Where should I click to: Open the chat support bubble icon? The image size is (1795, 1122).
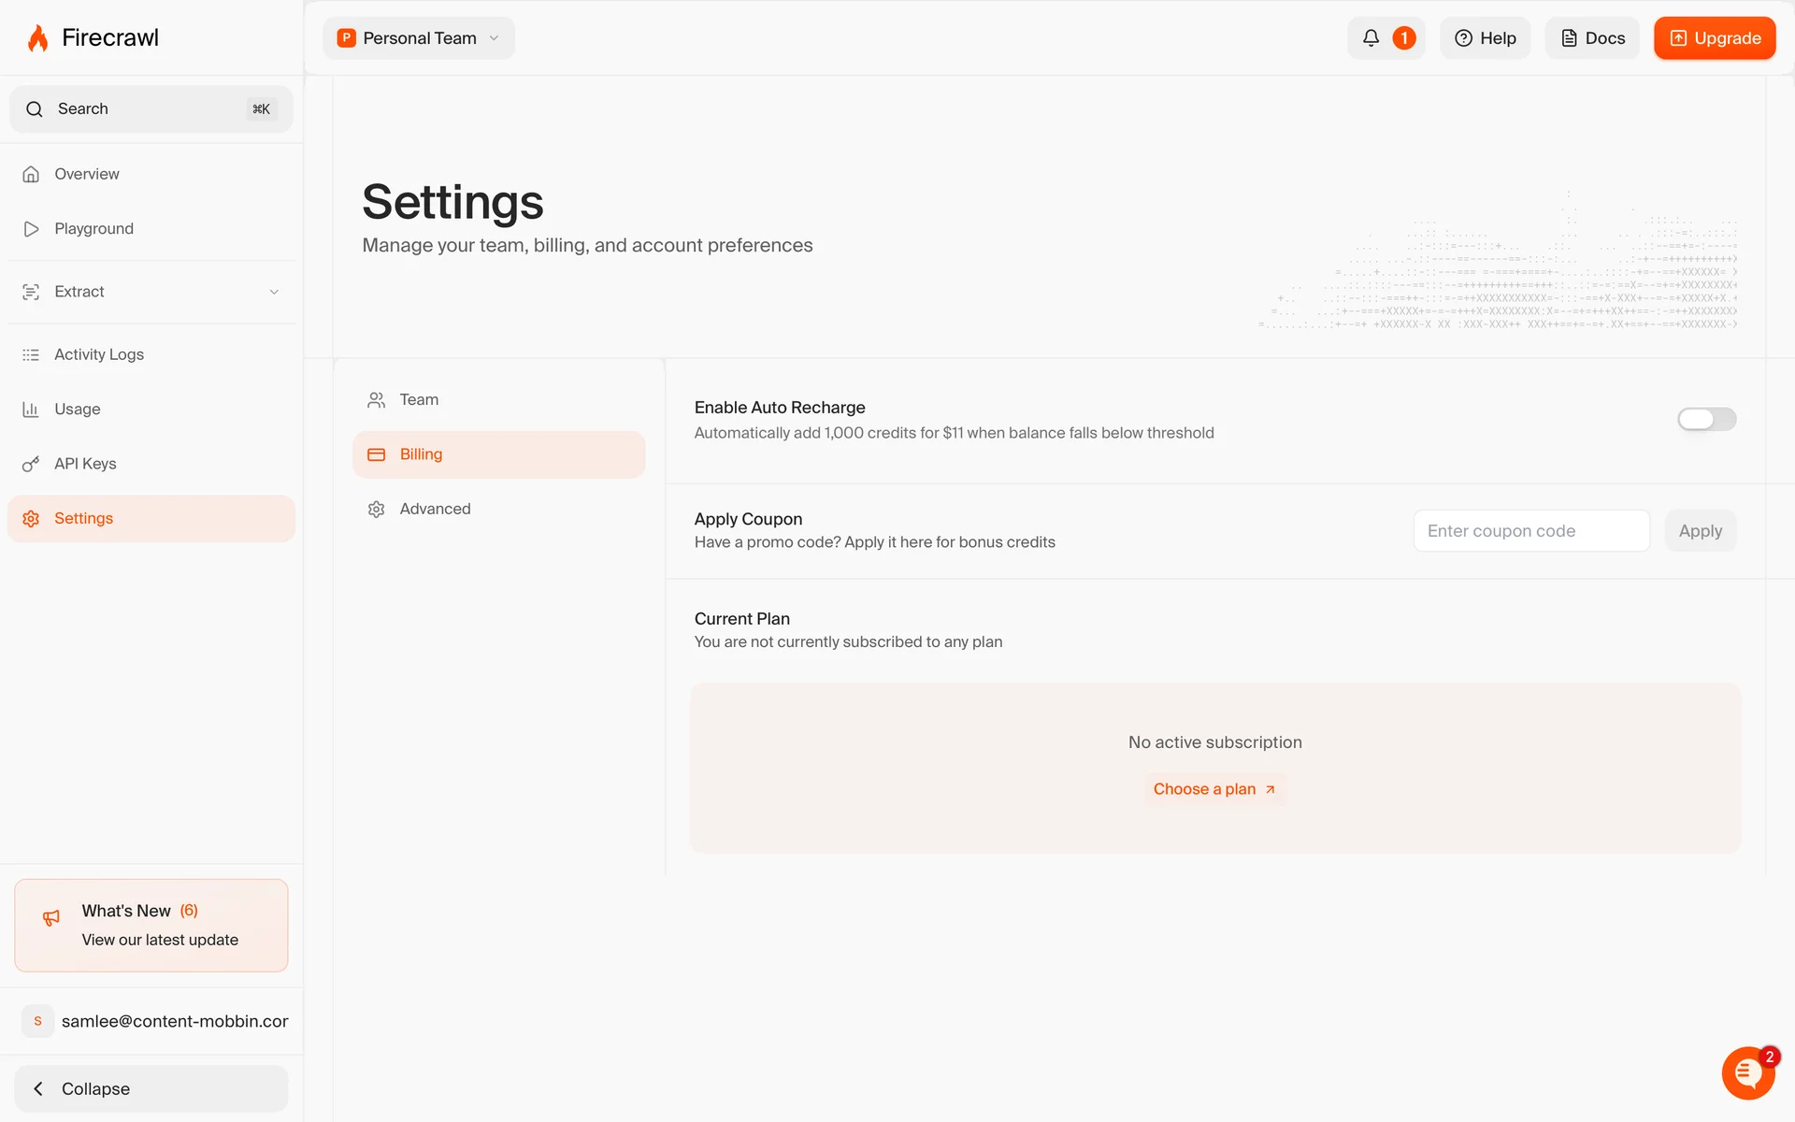coord(1747,1072)
